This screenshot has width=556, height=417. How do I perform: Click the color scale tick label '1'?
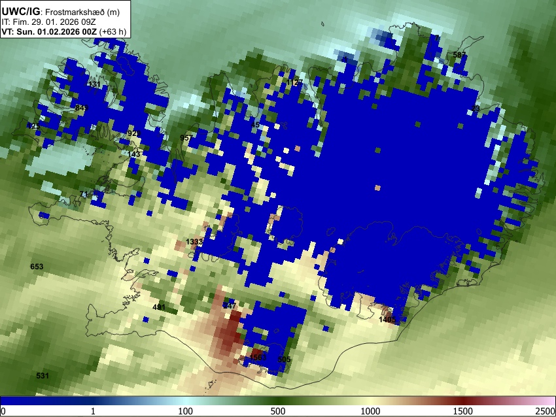click(93, 411)
